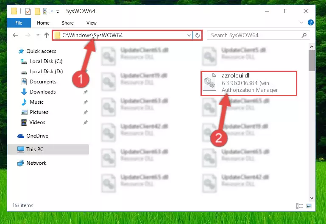Click the OneDrive cloud icon
Screen dimensions: 326x224
pos(21,136)
